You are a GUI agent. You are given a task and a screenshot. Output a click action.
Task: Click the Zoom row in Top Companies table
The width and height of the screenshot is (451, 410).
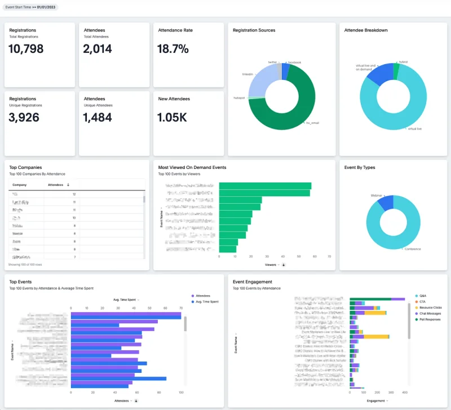pyautogui.click(x=77, y=242)
